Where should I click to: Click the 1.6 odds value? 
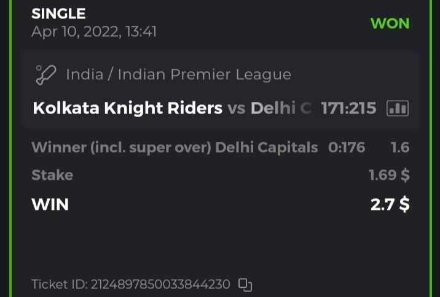coord(400,147)
